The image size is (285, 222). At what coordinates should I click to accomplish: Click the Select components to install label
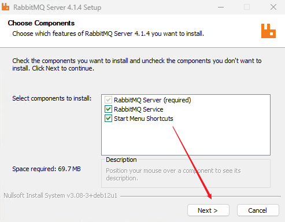[x=52, y=98]
